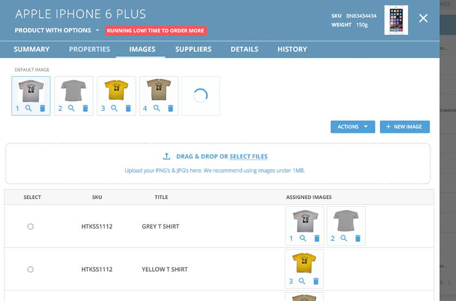This screenshot has height=301, width=456.
Task: Click the Select Files link
Action: pyautogui.click(x=249, y=156)
